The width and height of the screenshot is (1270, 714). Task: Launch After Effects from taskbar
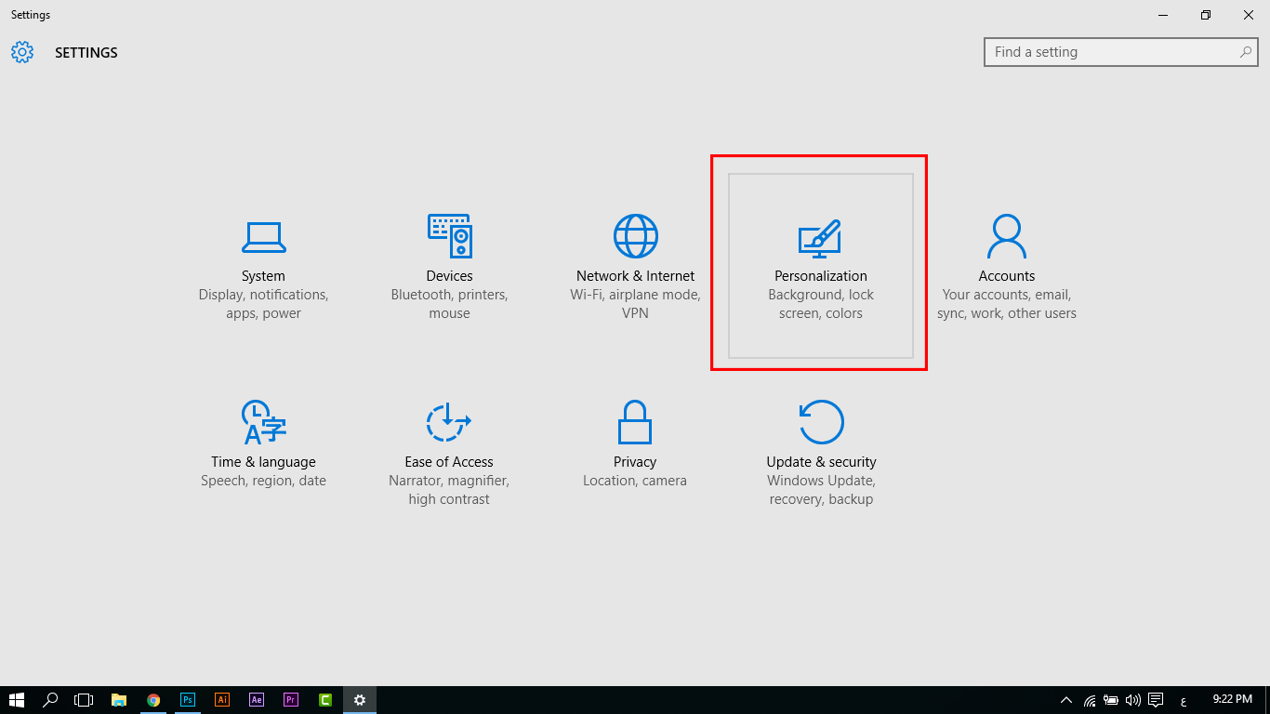click(x=257, y=700)
